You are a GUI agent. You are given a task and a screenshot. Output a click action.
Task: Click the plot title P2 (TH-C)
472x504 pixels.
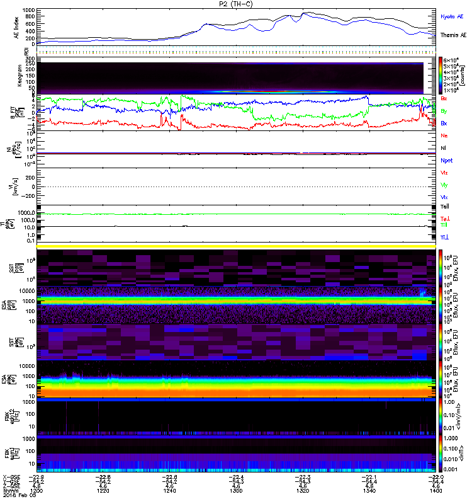pos(236,4)
